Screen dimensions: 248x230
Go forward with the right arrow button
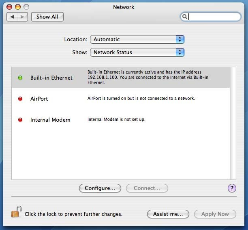coord(22,17)
